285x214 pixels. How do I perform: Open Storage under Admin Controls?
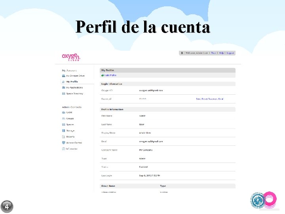pyautogui.click(x=70, y=131)
